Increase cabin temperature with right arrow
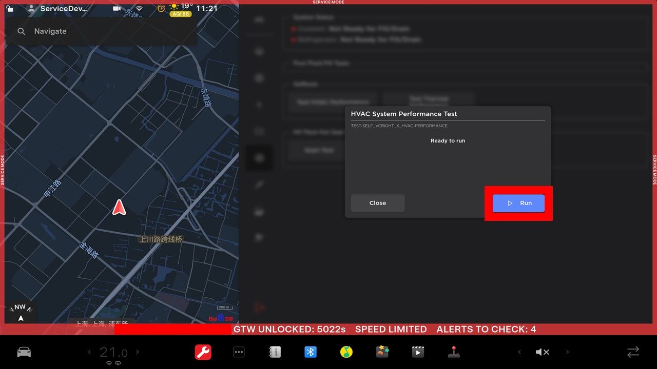This screenshot has height=369, width=657. (x=137, y=352)
